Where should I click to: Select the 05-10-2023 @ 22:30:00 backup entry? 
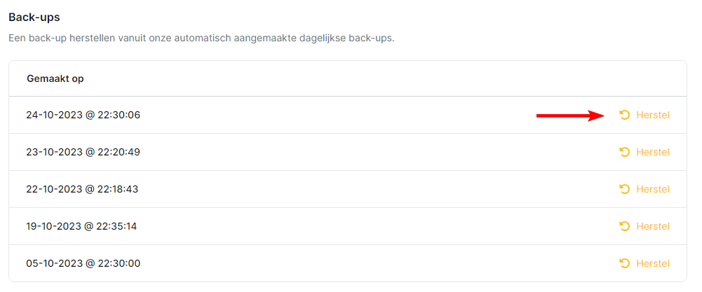[83, 263]
